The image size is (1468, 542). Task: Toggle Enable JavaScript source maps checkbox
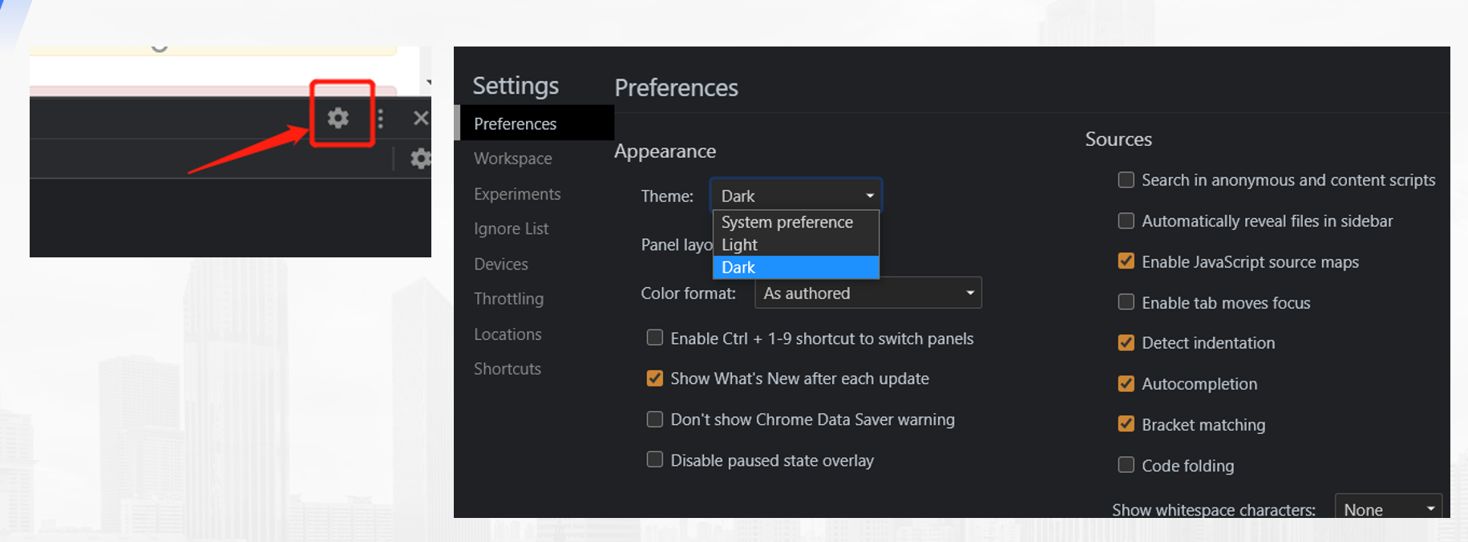pos(1126,261)
